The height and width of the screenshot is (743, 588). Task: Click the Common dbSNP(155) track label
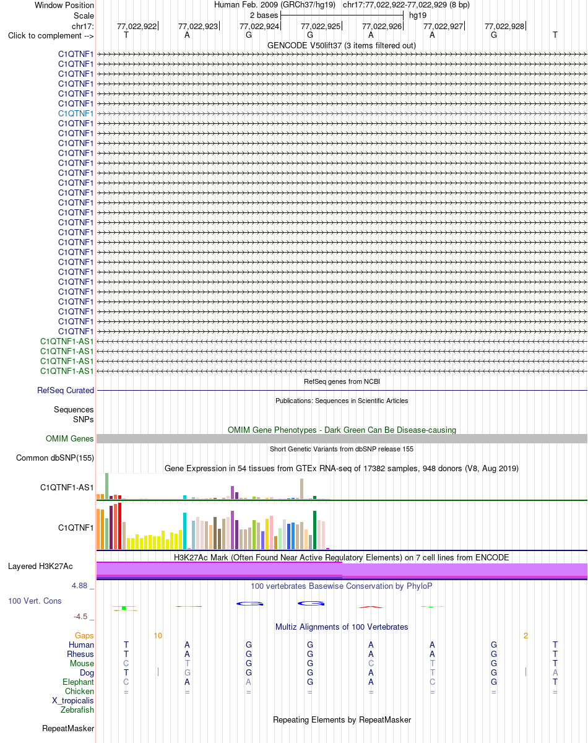(x=55, y=458)
